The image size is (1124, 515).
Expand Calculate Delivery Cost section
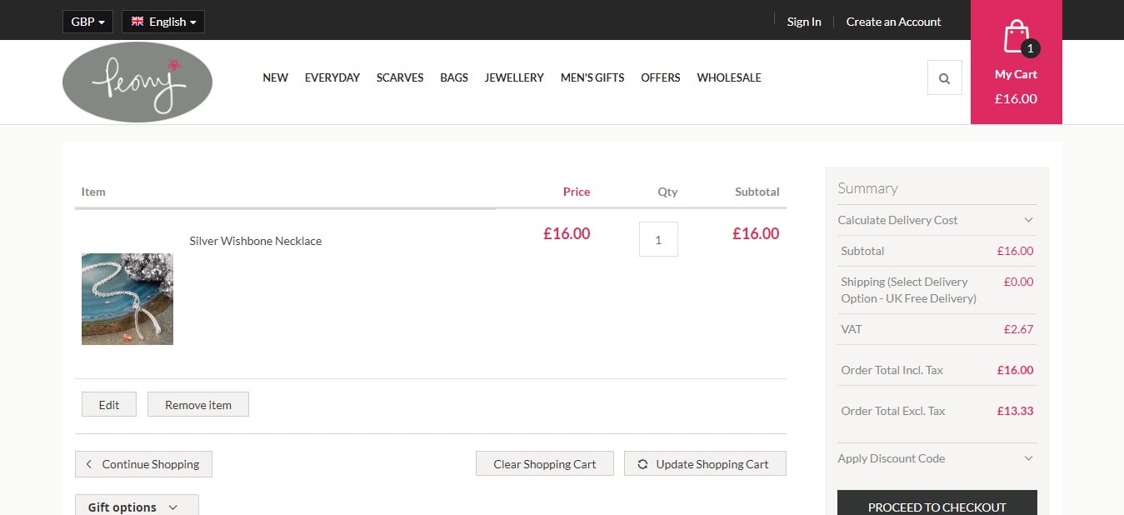(x=937, y=220)
